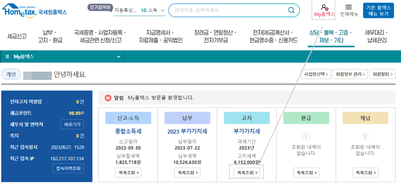Click hamburger icon in My홈택스 breadcrumb bar
Image resolution: width=401 pixels, height=183 pixels.
point(7,57)
